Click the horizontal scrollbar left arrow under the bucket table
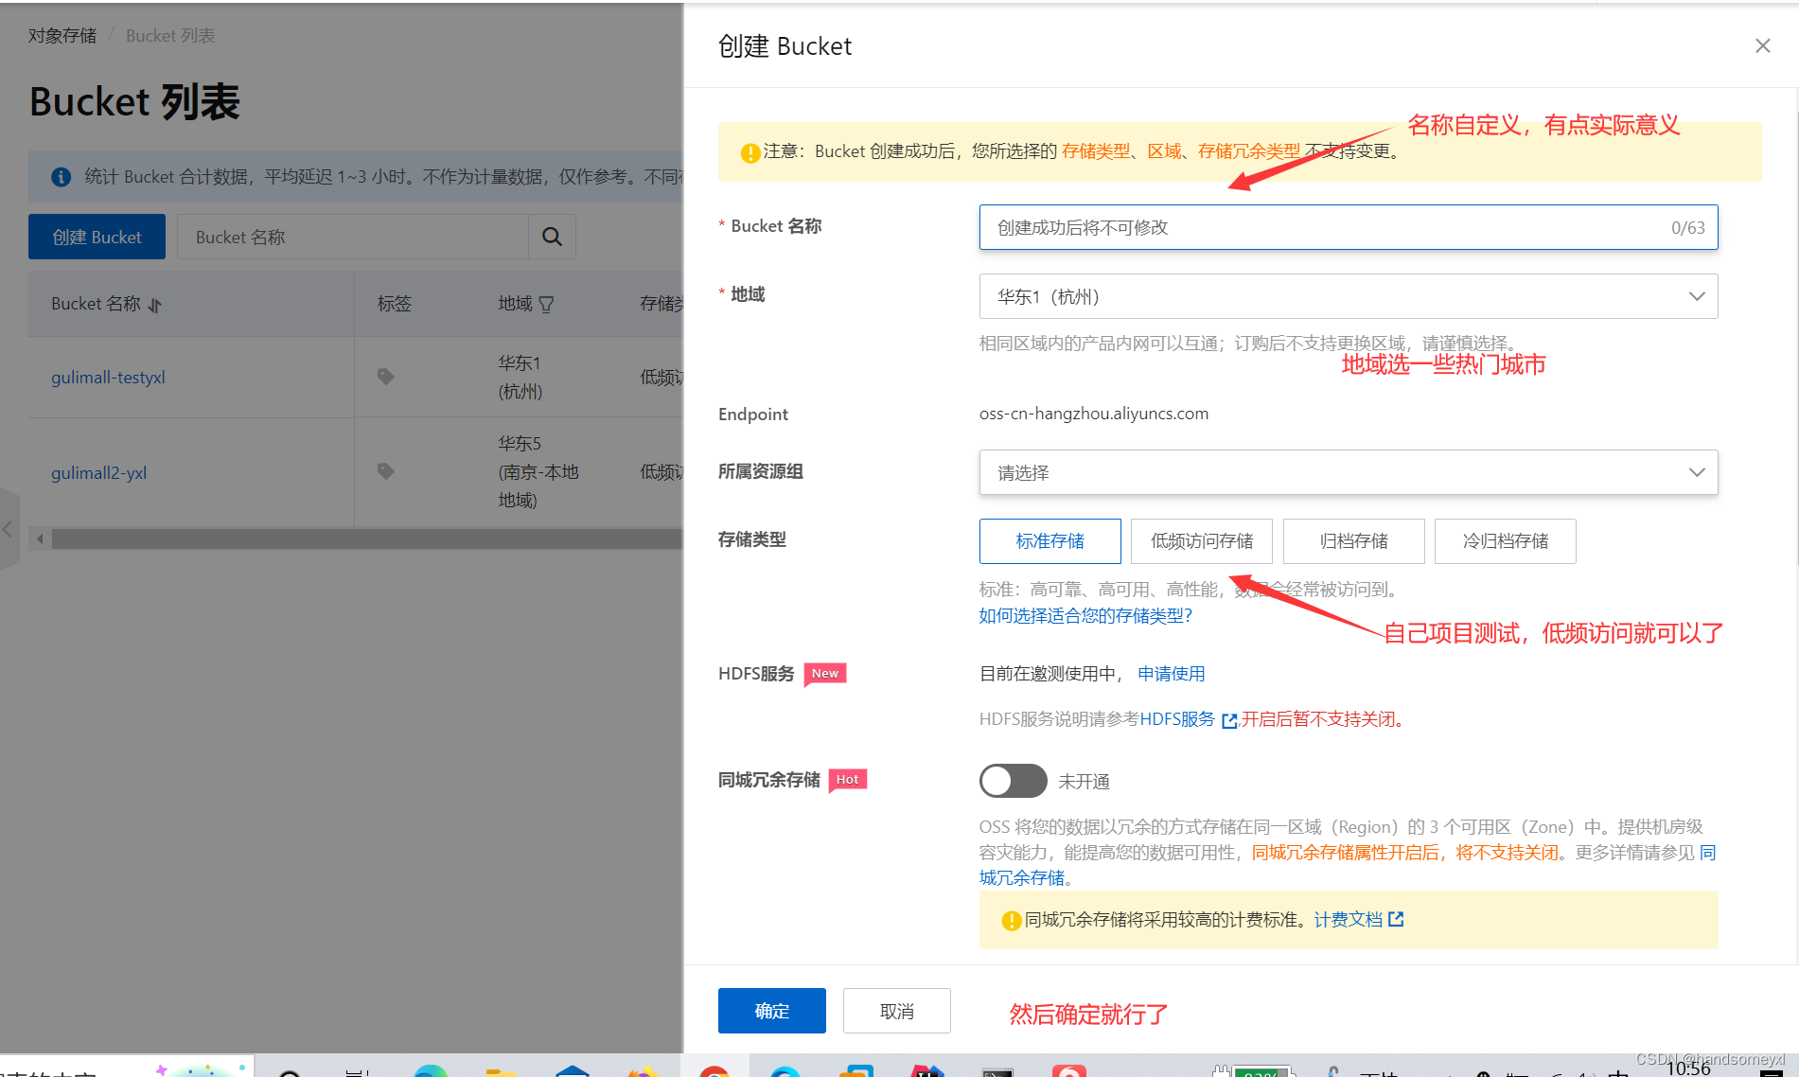This screenshot has width=1799, height=1077. click(x=40, y=539)
